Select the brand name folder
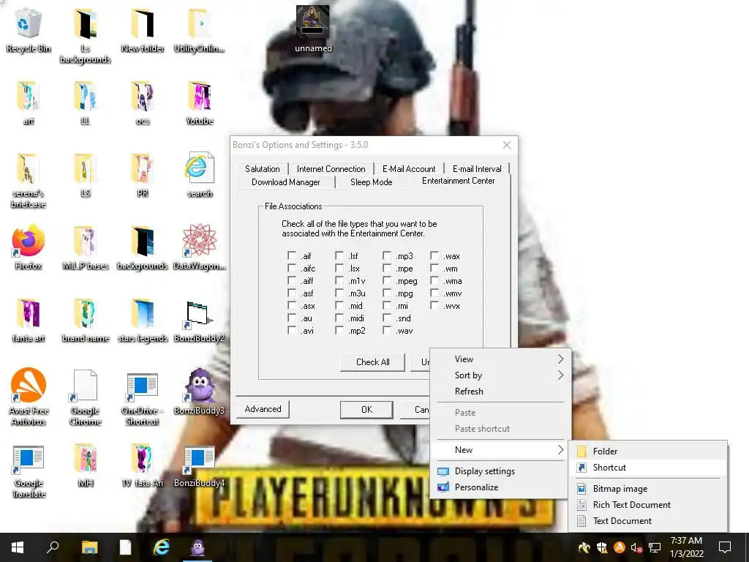 point(85,321)
